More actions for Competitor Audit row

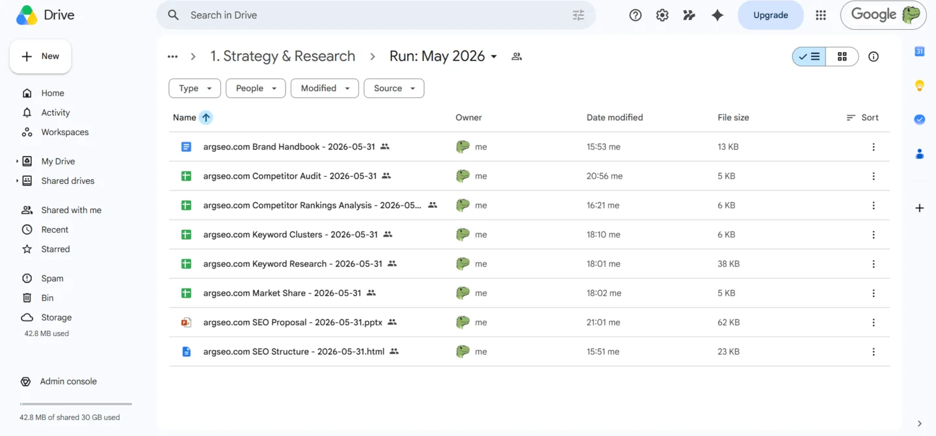click(874, 176)
